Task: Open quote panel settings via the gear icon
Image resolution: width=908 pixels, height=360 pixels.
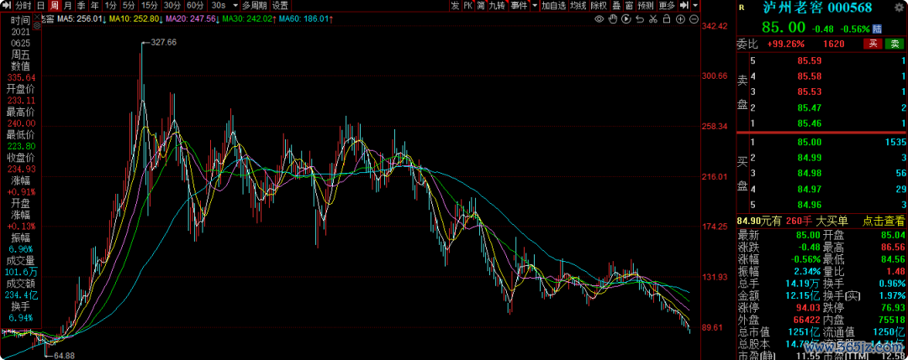Action: pos(900,7)
